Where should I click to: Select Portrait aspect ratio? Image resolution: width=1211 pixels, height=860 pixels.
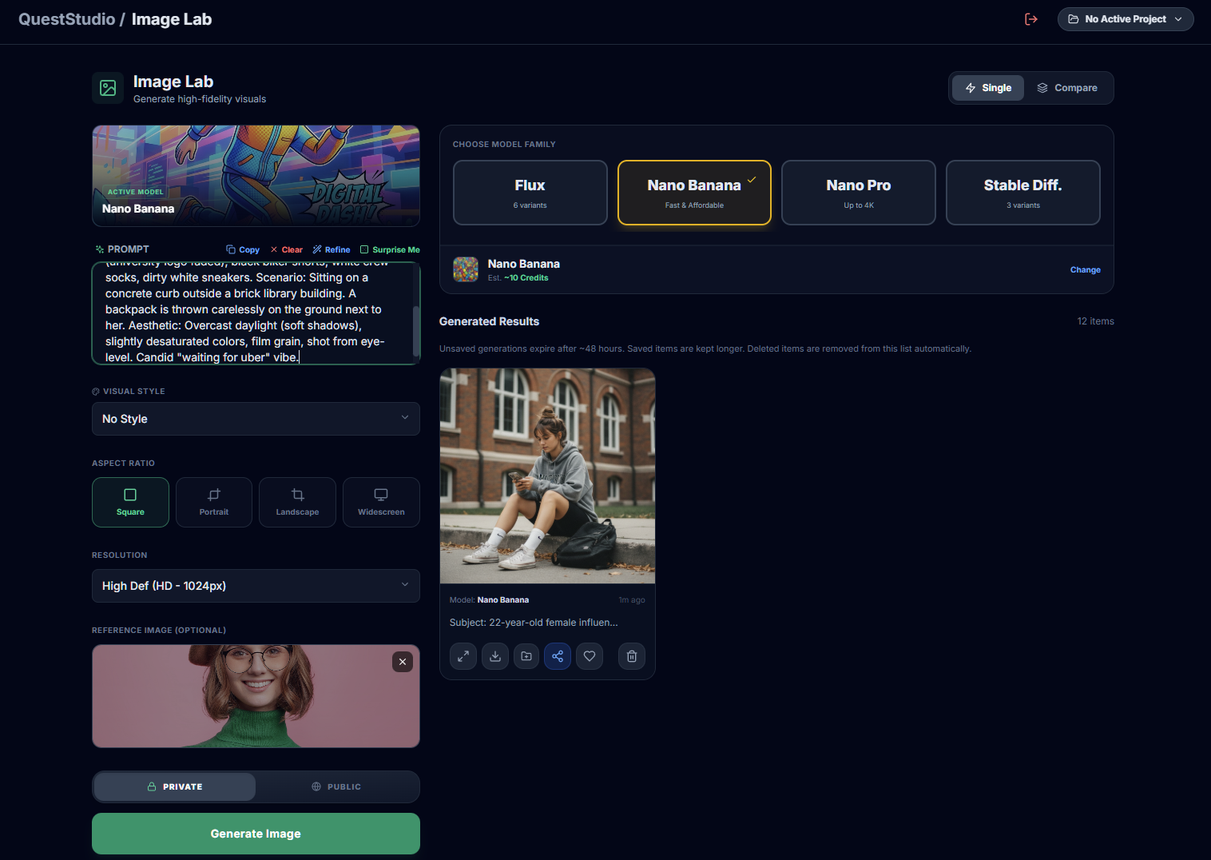(x=213, y=502)
